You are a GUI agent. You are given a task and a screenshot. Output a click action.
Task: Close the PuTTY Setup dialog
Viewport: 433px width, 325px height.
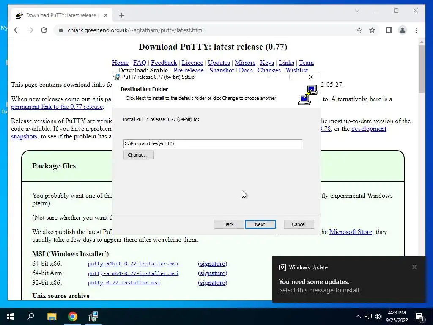311,77
